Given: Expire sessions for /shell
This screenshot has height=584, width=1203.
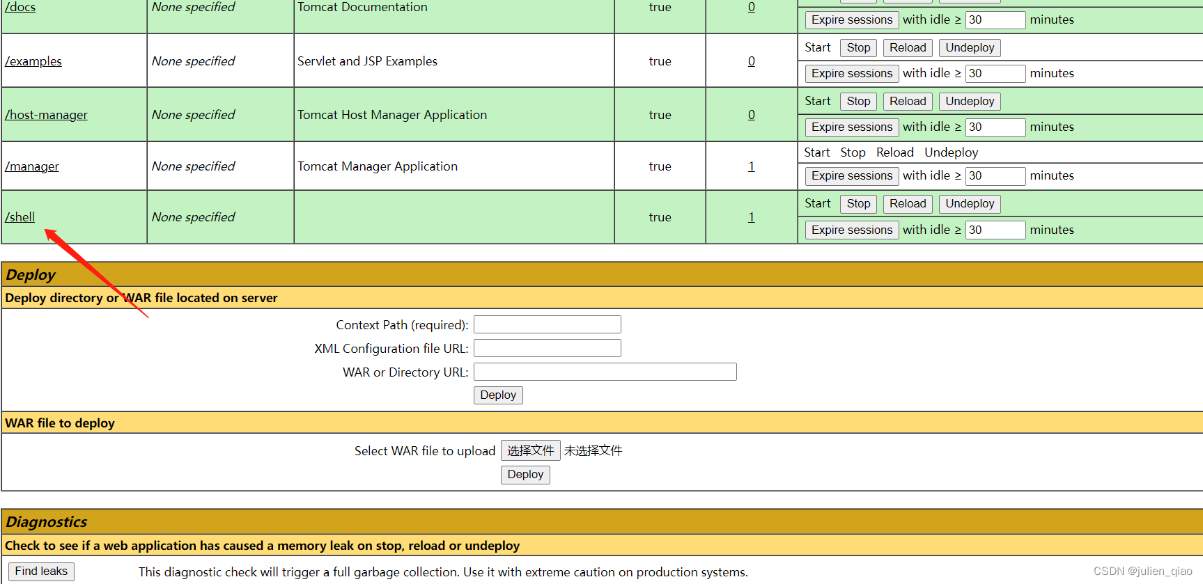Looking at the screenshot, I should point(852,230).
